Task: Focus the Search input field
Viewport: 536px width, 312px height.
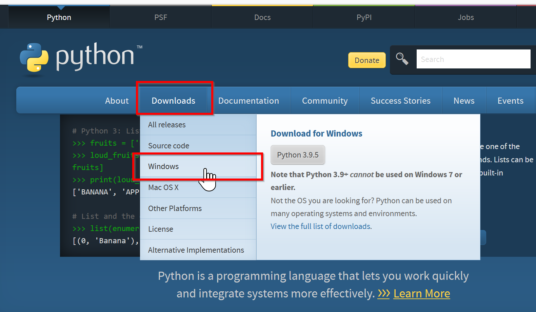Action: (x=473, y=59)
